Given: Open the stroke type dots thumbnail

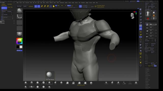Looking at the screenshot, I should [19, 16].
